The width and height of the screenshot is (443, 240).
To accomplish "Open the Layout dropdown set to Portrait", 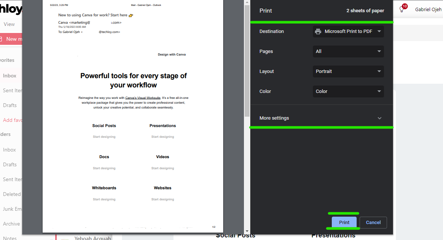I will coord(348,71).
